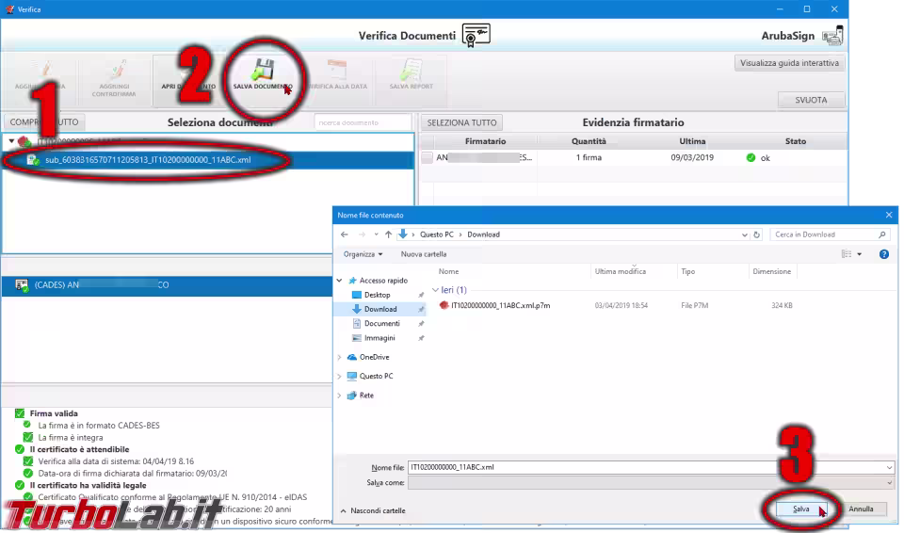Open recent locations dropdown in dialog
Image resolution: width=904 pixels, height=533 pixels.
[x=376, y=234]
